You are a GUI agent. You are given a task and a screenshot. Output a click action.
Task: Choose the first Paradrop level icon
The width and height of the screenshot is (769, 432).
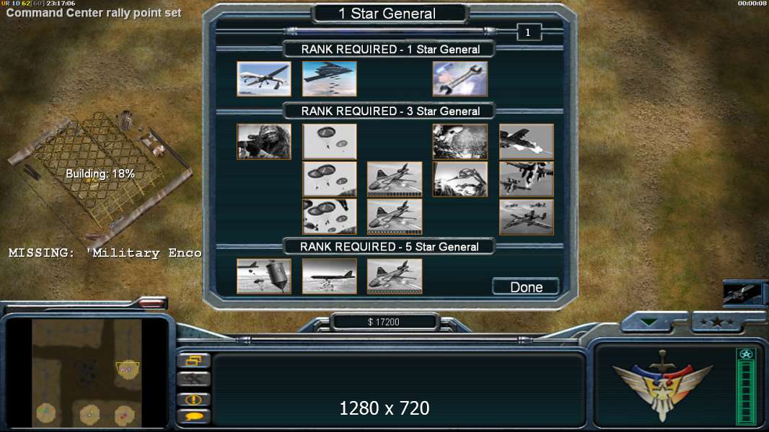click(x=330, y=141)
